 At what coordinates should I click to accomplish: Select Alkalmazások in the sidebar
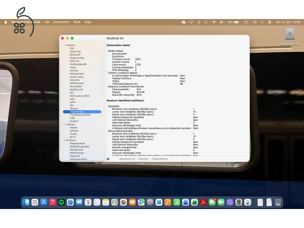point(77,143)
